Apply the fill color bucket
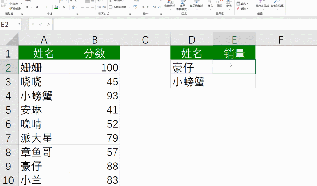This screenshot has width=317, height=186. tap(56, 7)
